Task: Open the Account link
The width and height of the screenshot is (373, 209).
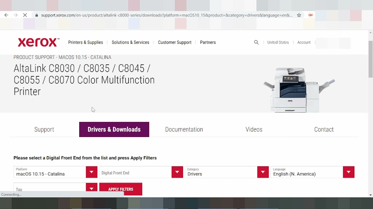Action: [304, 42]
